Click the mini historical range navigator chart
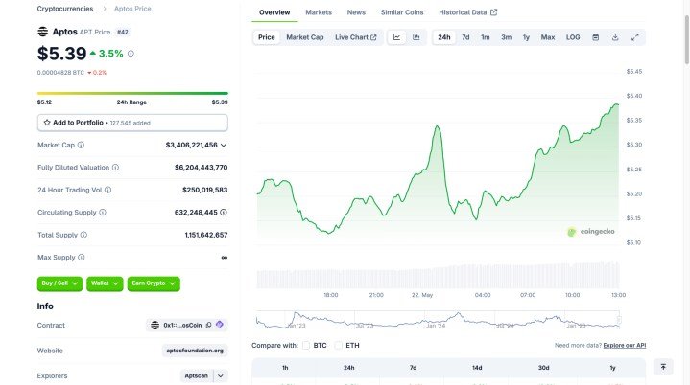 [x=438, y=320]
